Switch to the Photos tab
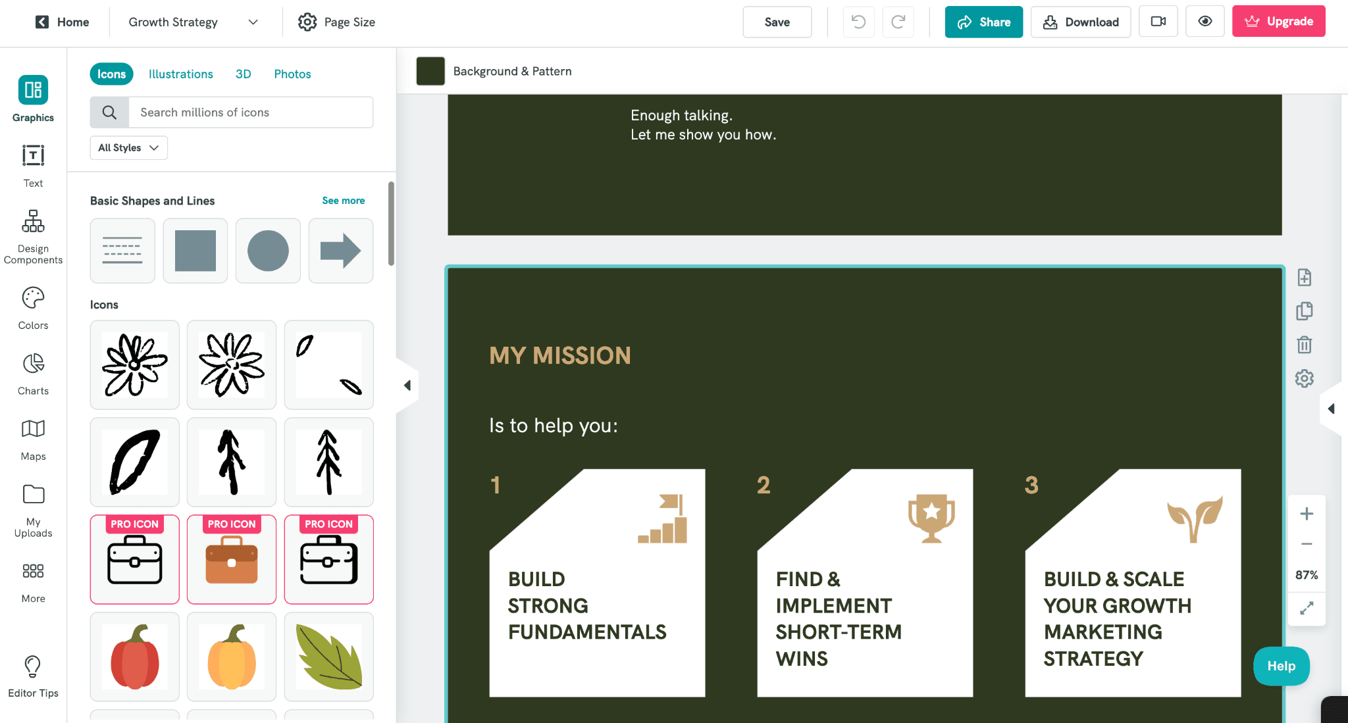This screenshot has height=723, width=1348. click(292, 74)
